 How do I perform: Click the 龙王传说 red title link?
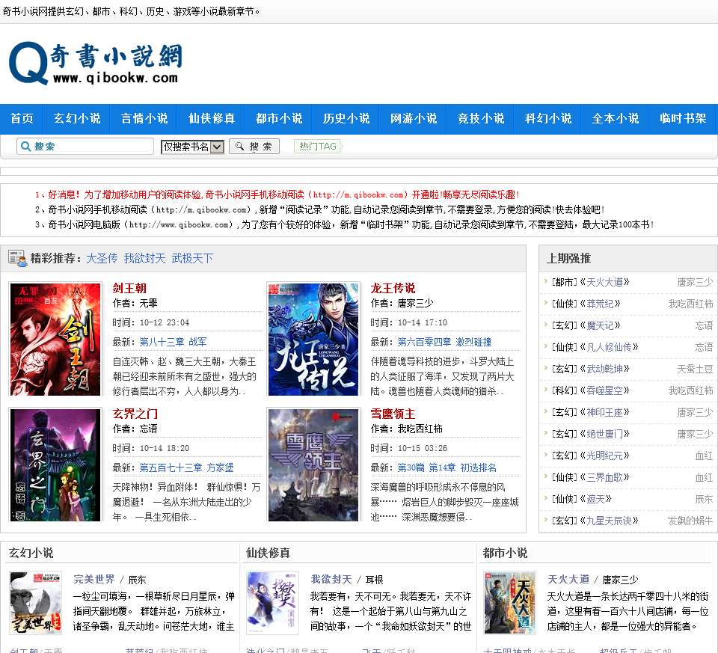pyautogui.click(x=393, y=289)
